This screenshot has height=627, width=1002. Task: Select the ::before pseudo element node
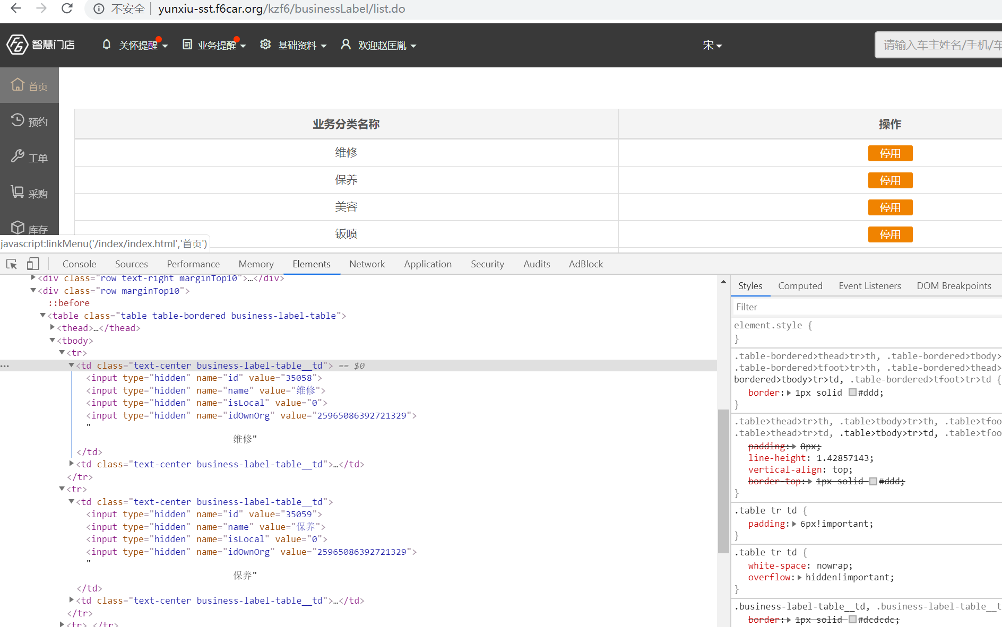click(69, 303)
